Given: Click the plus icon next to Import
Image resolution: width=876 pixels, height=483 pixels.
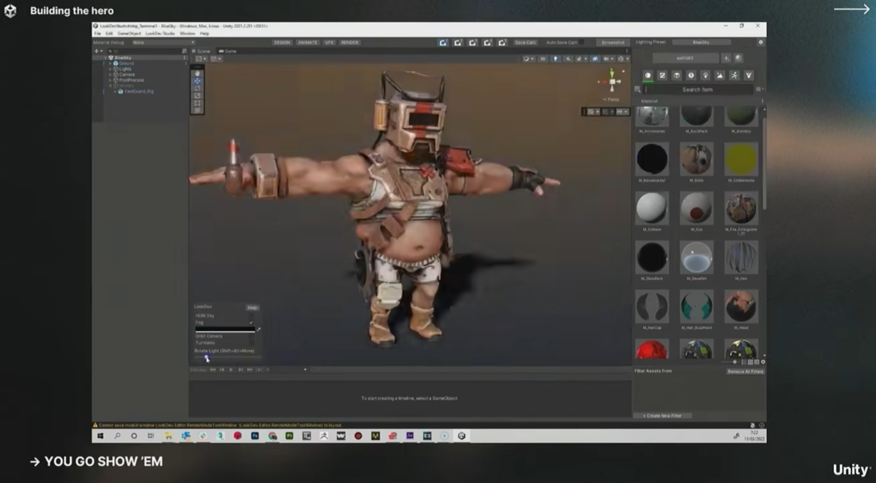Looking at the screenshot, I should (726, 58).
